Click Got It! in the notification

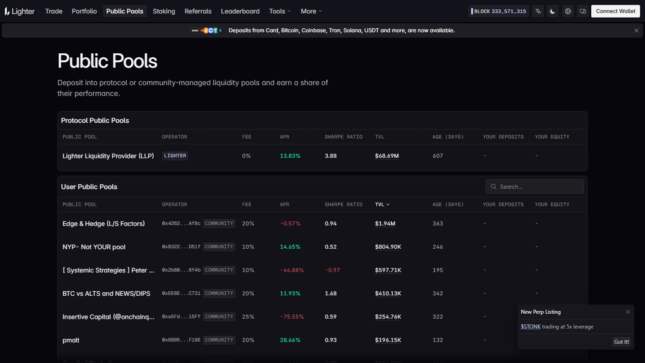[621, 341]
